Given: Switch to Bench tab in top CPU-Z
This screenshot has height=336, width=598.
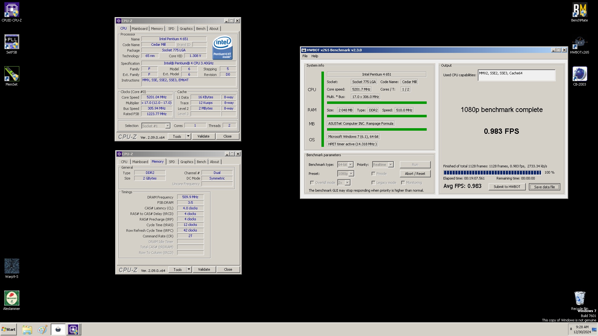Looking at the screenshot, I should click(x=201, y=29).
